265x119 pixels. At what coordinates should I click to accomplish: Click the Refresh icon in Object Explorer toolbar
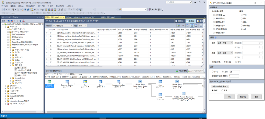point(20,21)
